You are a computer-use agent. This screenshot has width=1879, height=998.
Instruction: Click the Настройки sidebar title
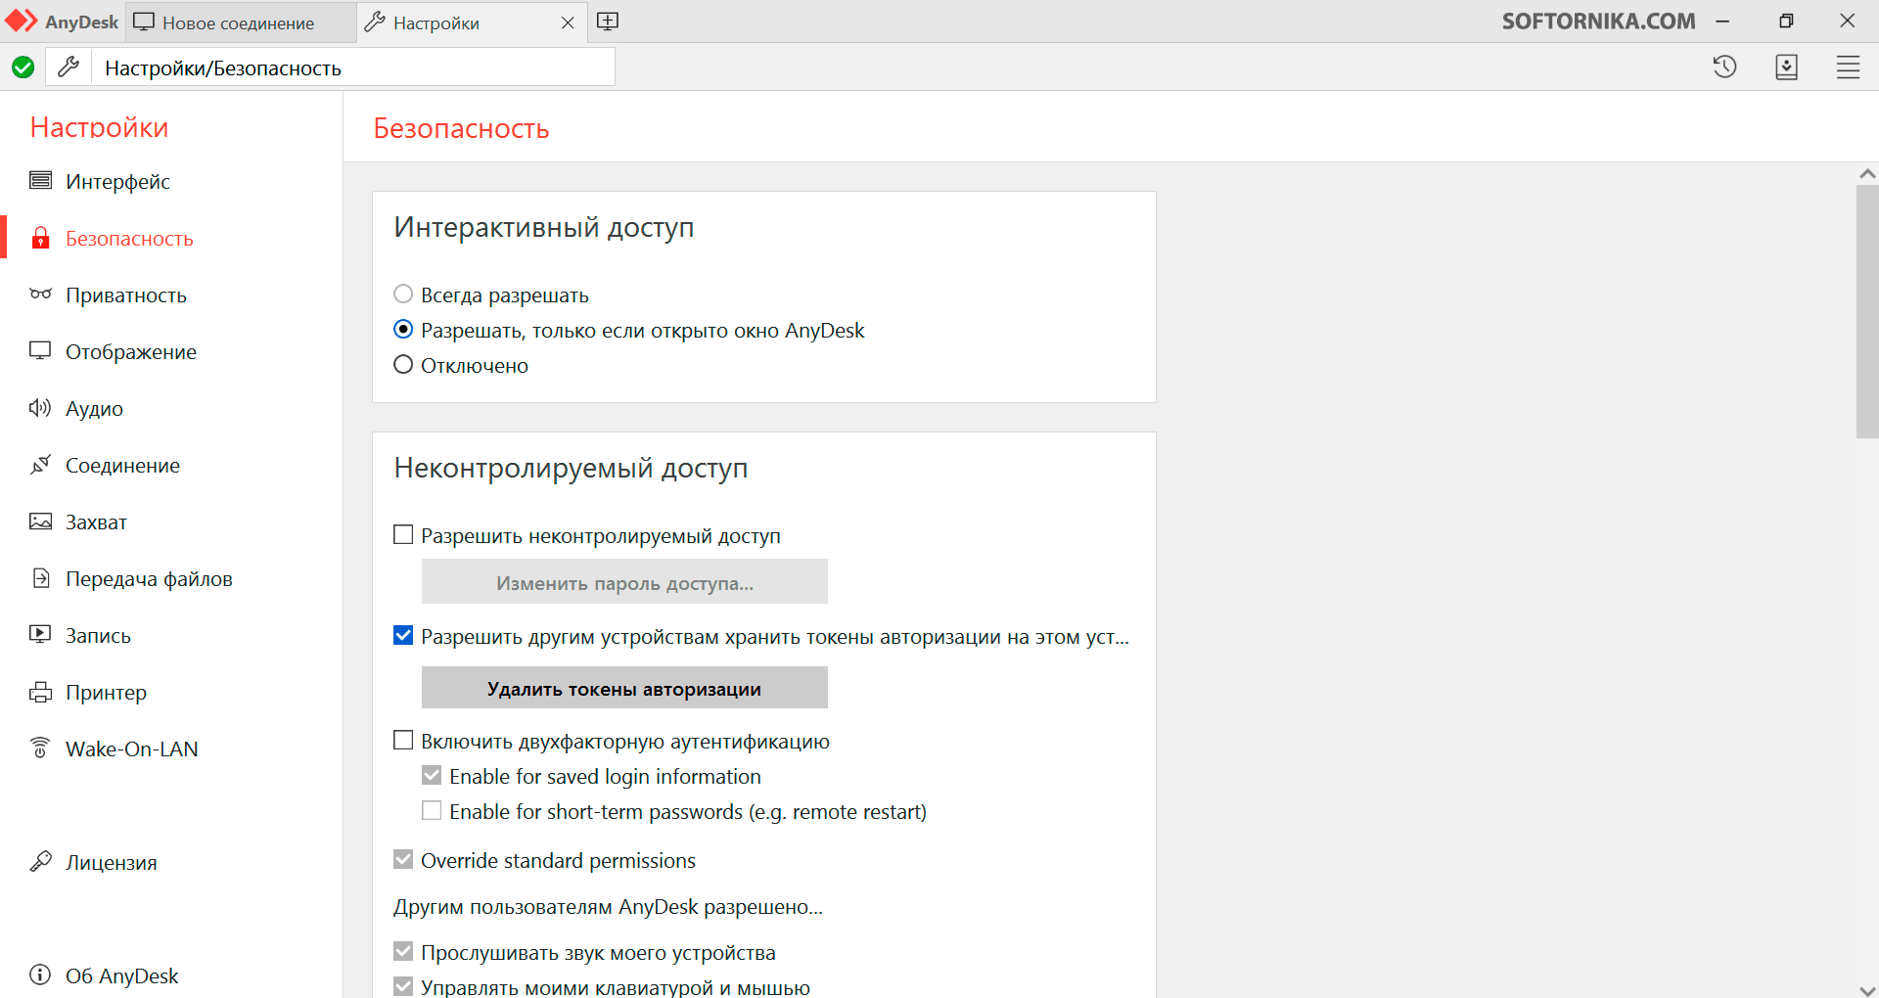click(99, 127)
